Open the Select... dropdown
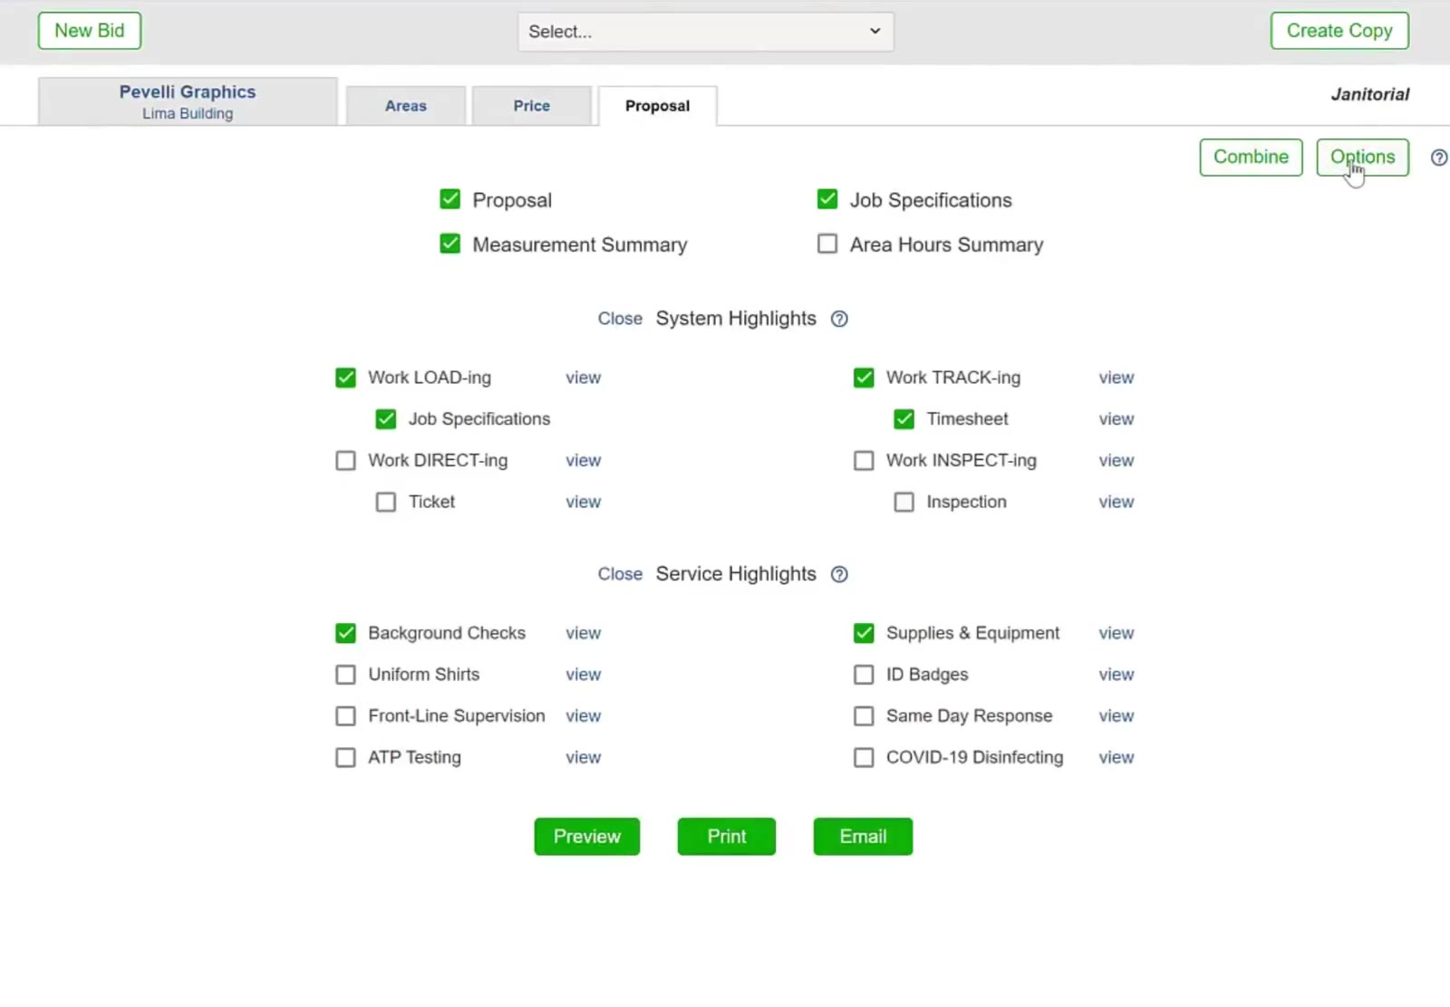 (x=705, y=32)
